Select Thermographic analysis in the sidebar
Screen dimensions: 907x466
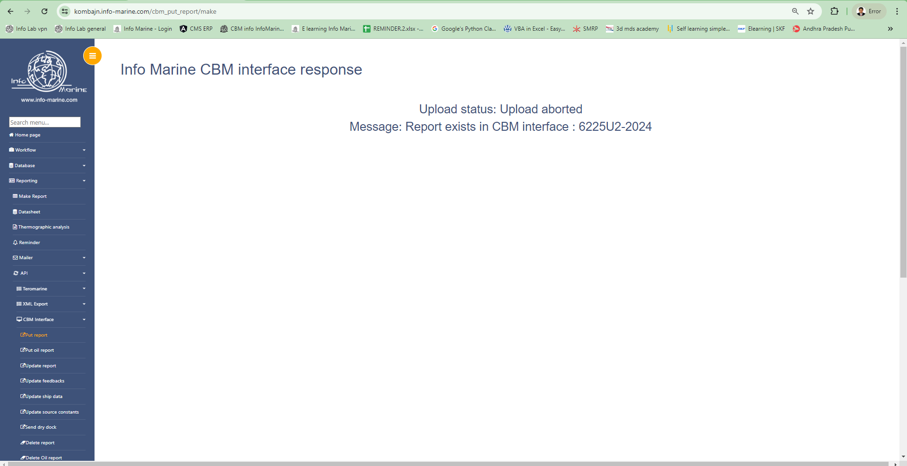point(43,227)
